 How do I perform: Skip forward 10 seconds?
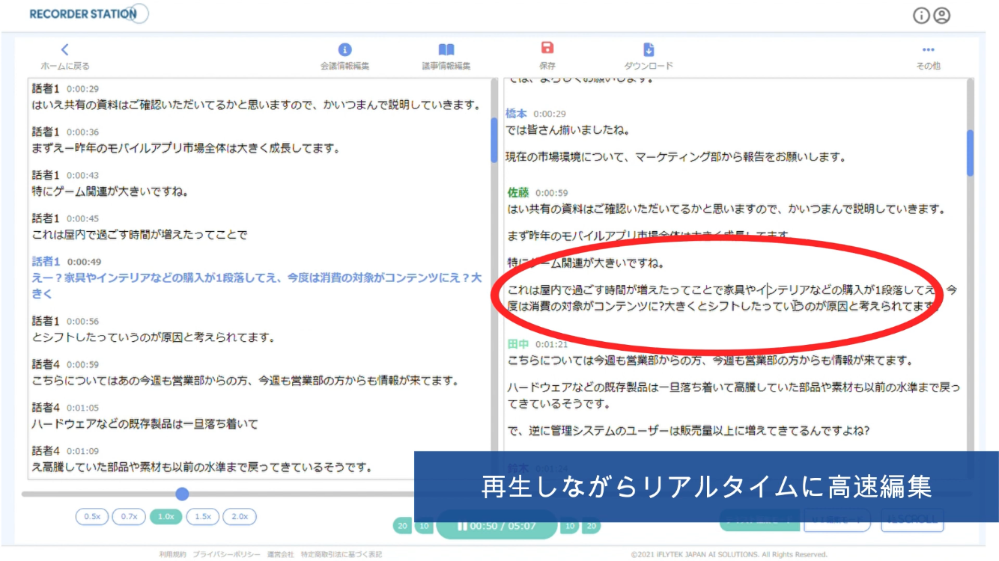[x=570, y=526]
